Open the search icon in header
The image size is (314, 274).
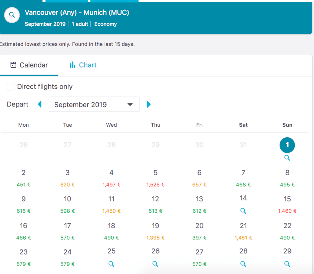pyautogui.click(x=12, y=15)
